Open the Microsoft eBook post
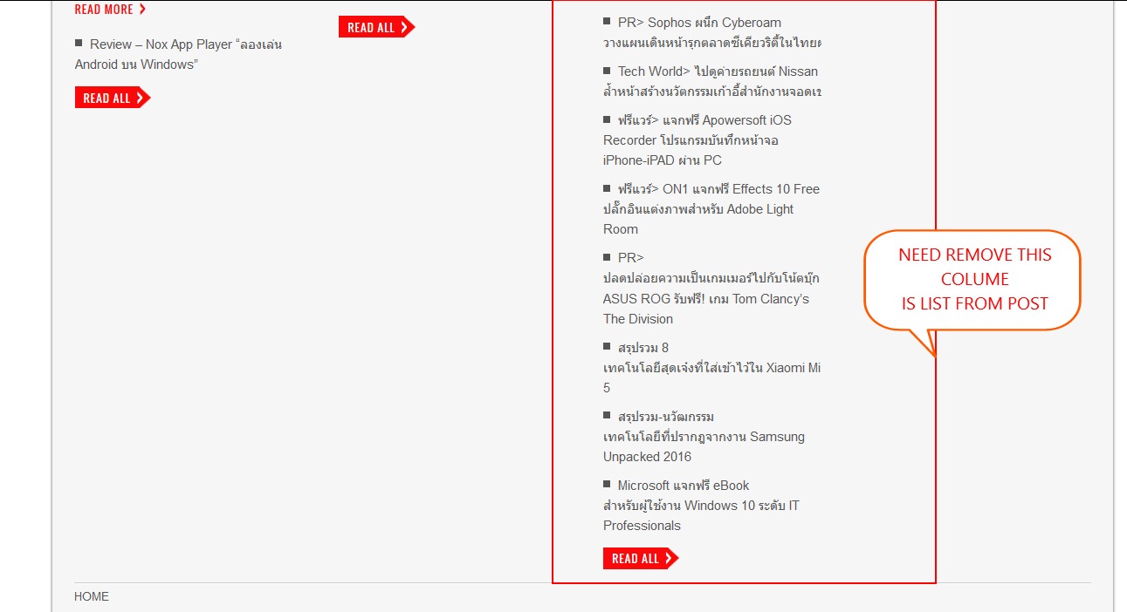The image size is (1127, 612). pyautogui.click(x=701, y=506)
